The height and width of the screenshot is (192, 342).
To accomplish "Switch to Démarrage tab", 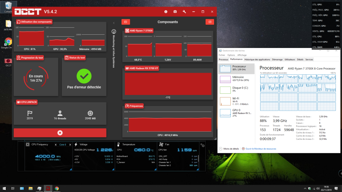I will pos(277,59).
